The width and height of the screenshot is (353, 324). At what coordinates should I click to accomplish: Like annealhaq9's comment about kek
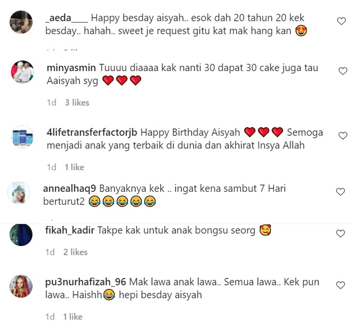point(341,192)
